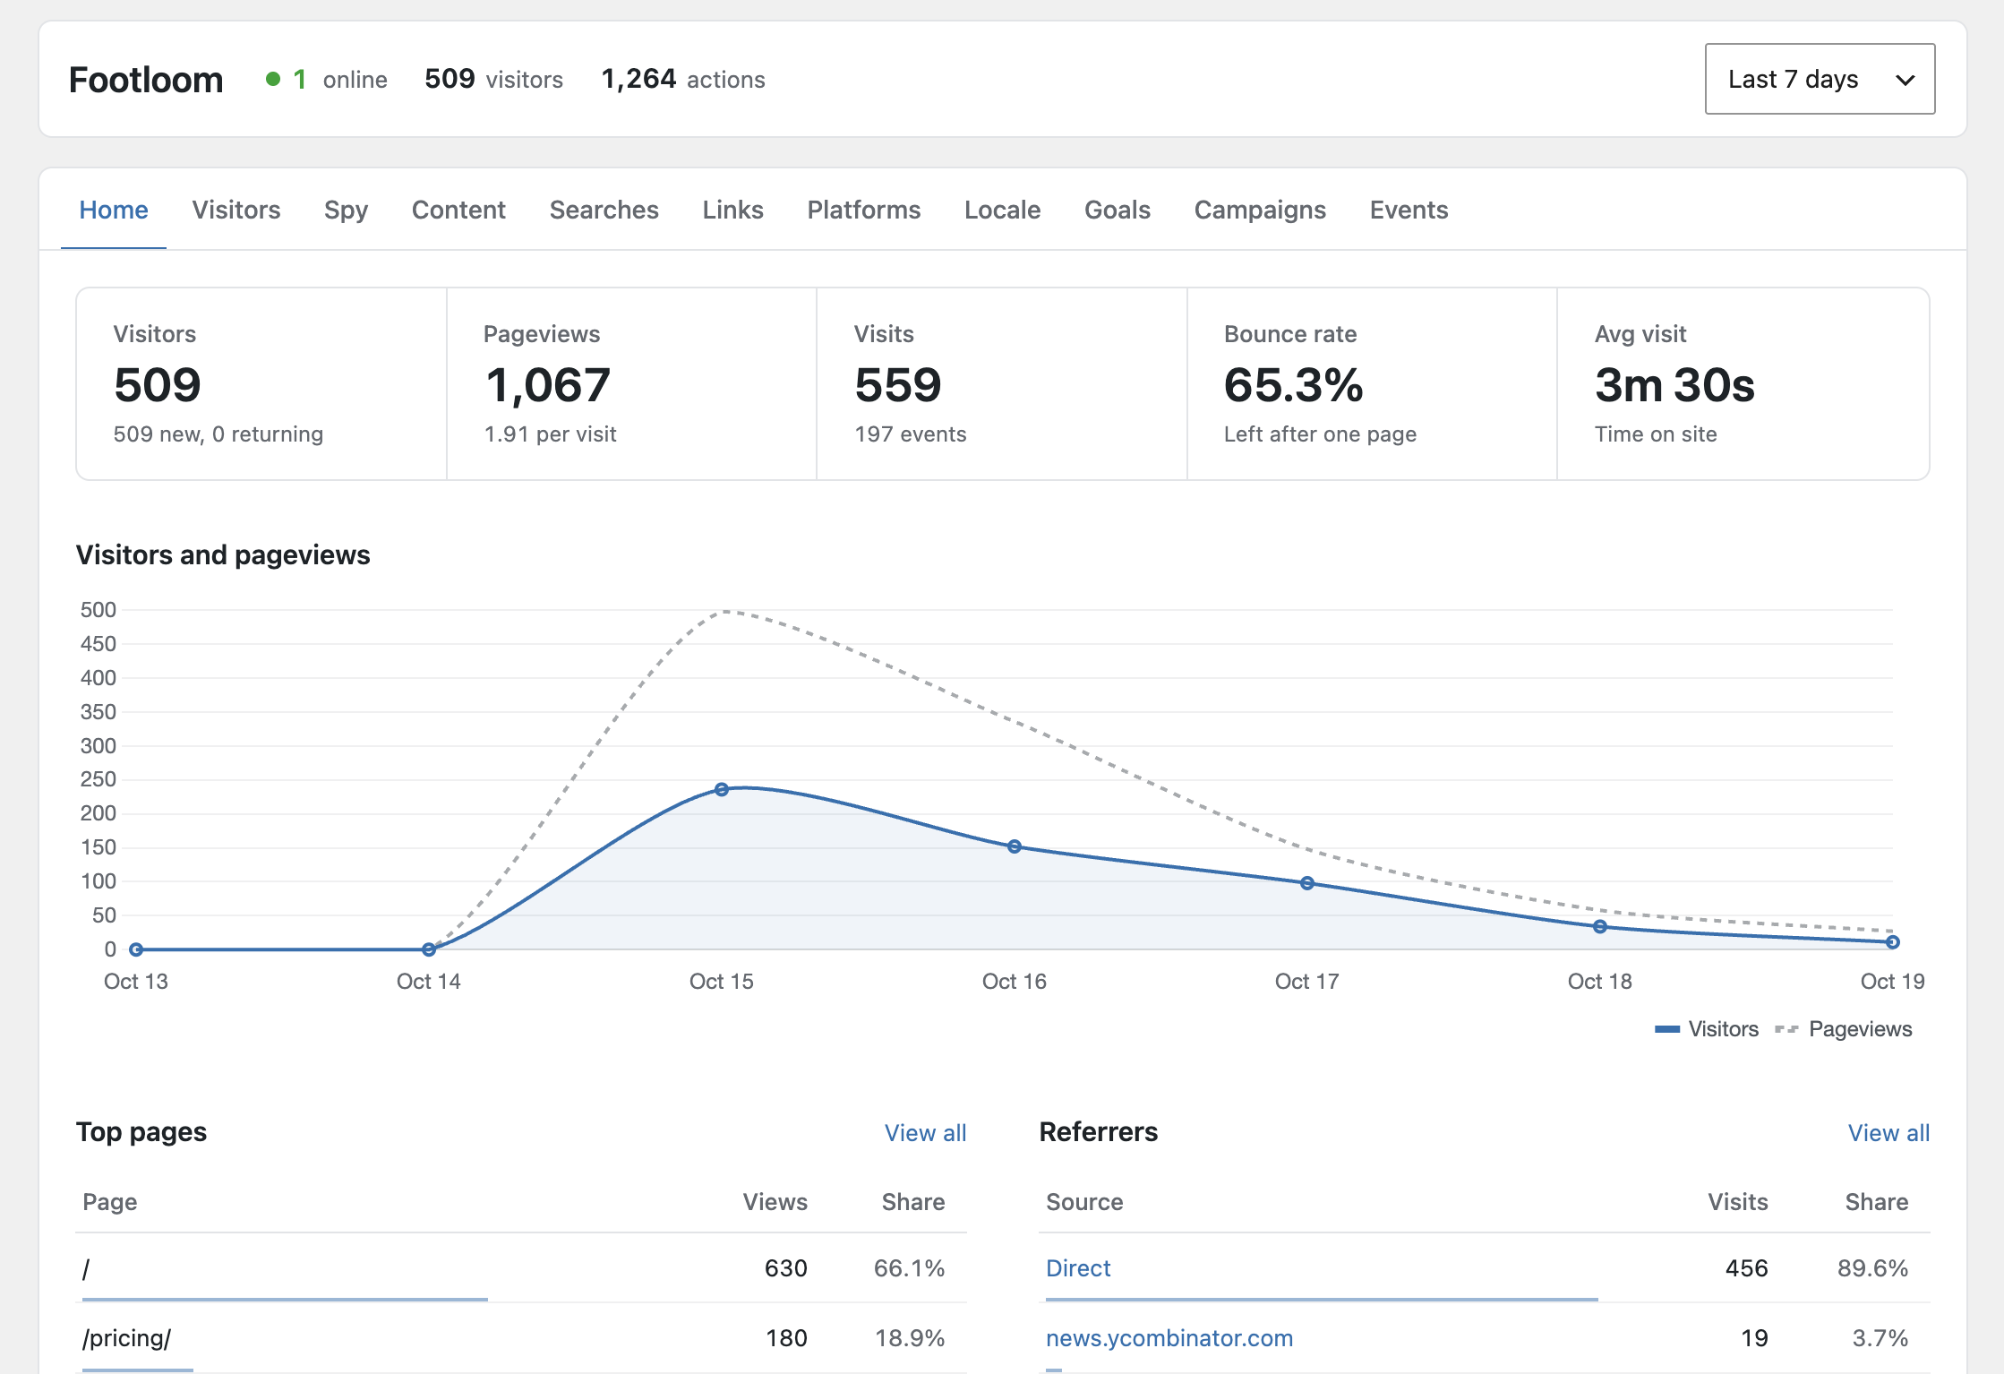Switch to the Home tab
The width and height of the screenshot is (2004, 1374).
(114, 210)
